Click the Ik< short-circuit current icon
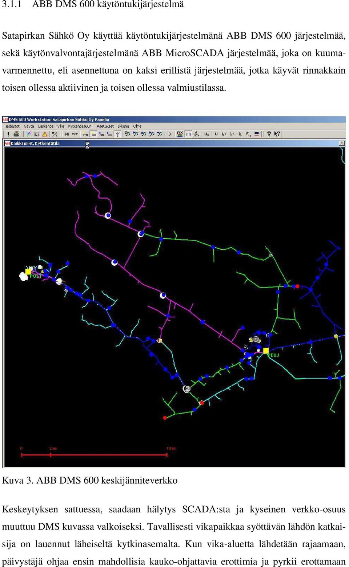 (x=224, y=134)
